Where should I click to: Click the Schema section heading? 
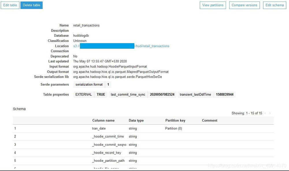(19, 109)
